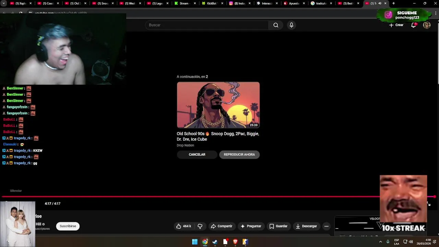This screenshot has height=247, width=439.
Task: Click the 4:17 / 4:17 time display
Action: click(x=52, y=203)
